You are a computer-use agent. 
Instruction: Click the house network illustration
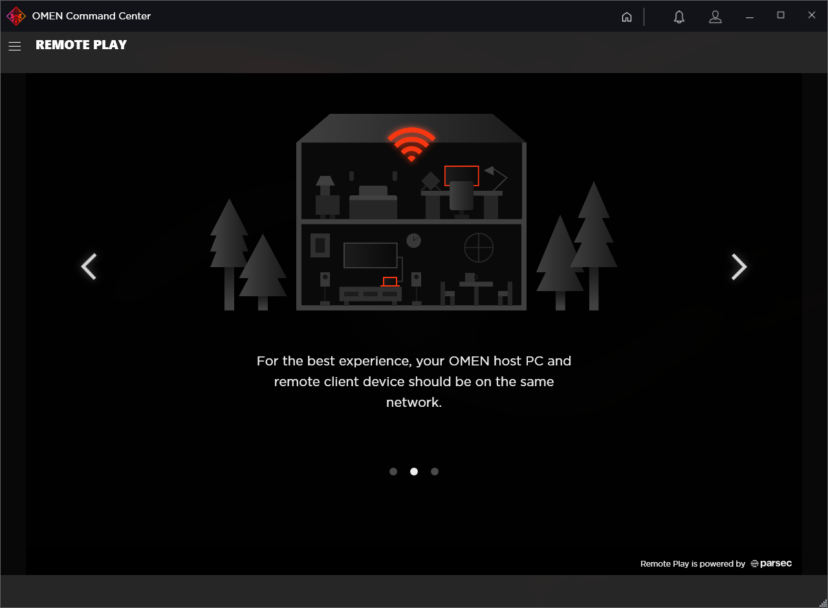[413, 212]
